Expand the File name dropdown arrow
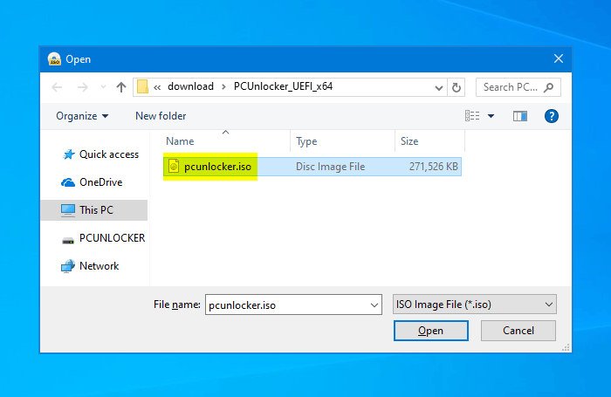Image resolution: width=611 pixels, height=397 pixels. 374,305
